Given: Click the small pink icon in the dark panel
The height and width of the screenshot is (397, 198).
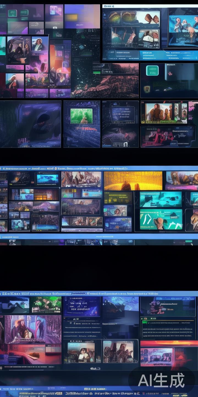Looking at the screenshot, I should [170, 73].
